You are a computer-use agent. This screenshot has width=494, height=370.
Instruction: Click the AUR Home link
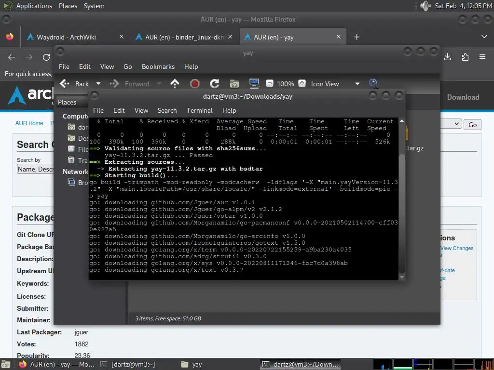[29, 123]
